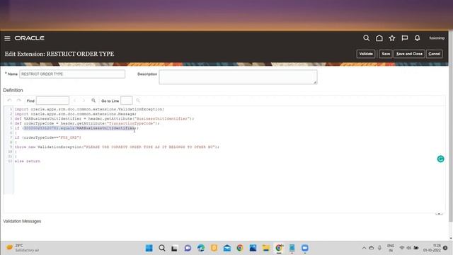Open Task View in taskbar

pos(175,248)
